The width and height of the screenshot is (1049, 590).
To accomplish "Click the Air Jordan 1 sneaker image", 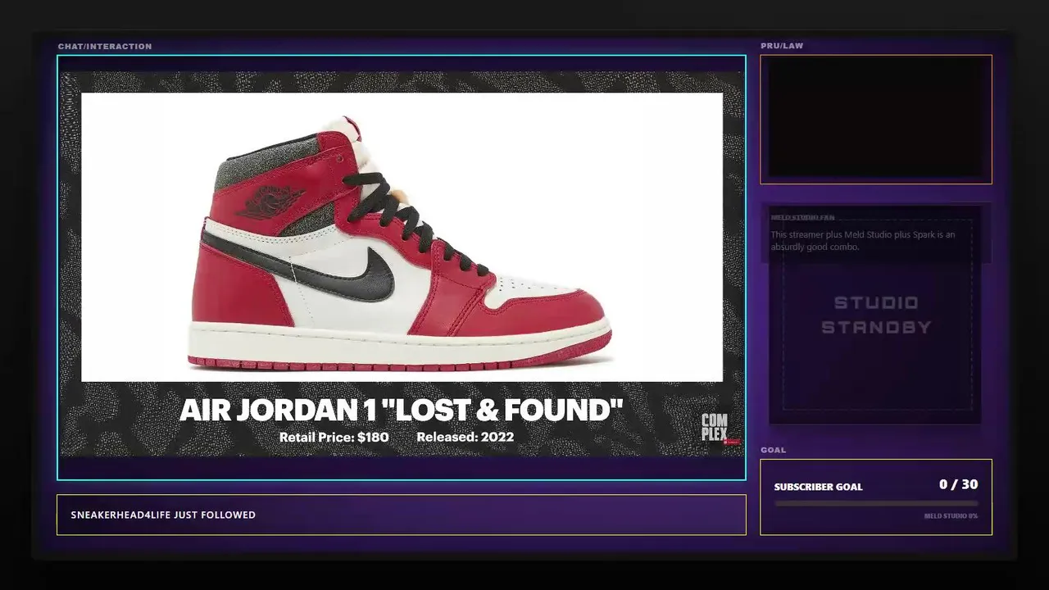I will tap(402, 238).
